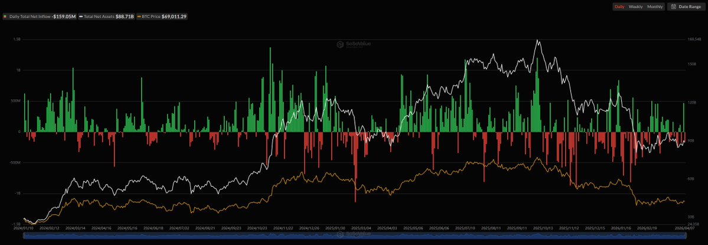Screen dimensions: 708x245
Task: Click the middle of the blue range scrollbar
Action: tap(354, 234)
